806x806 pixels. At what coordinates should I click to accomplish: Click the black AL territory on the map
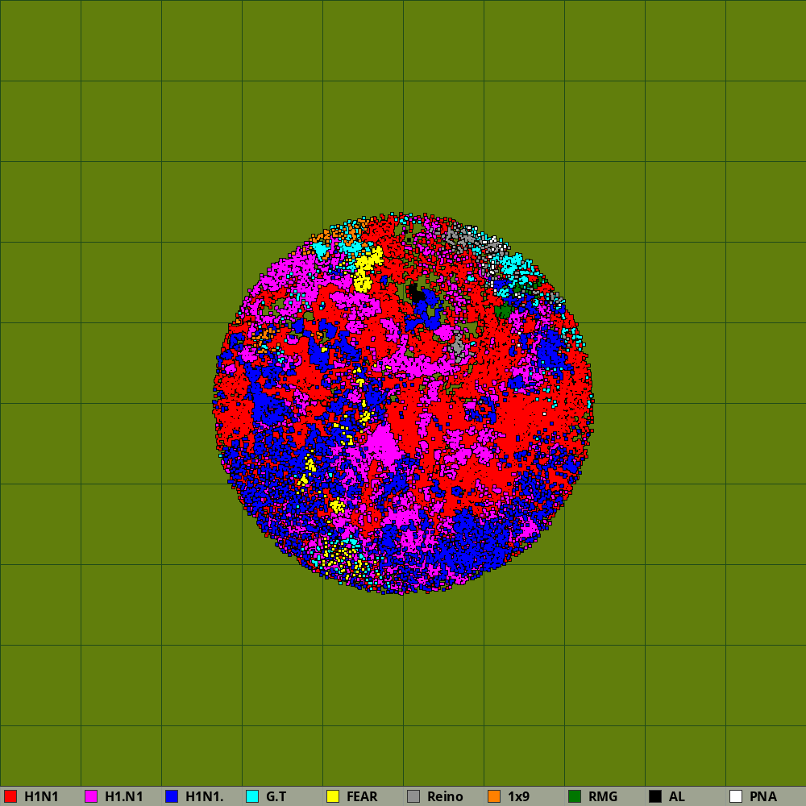415,293
